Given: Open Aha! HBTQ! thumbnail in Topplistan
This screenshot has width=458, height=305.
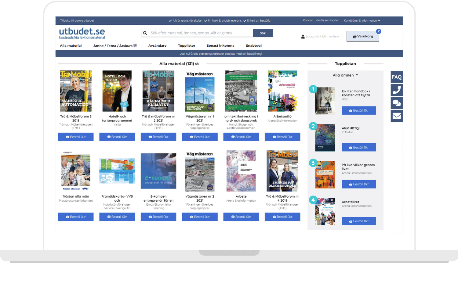Looking at the screenshot, I should point(325,138).
